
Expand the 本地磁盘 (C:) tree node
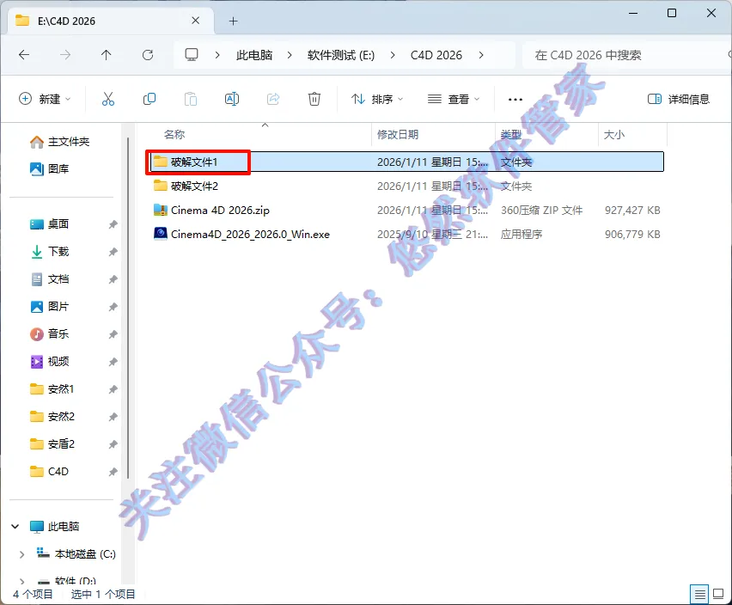click(x=21, y=554)
